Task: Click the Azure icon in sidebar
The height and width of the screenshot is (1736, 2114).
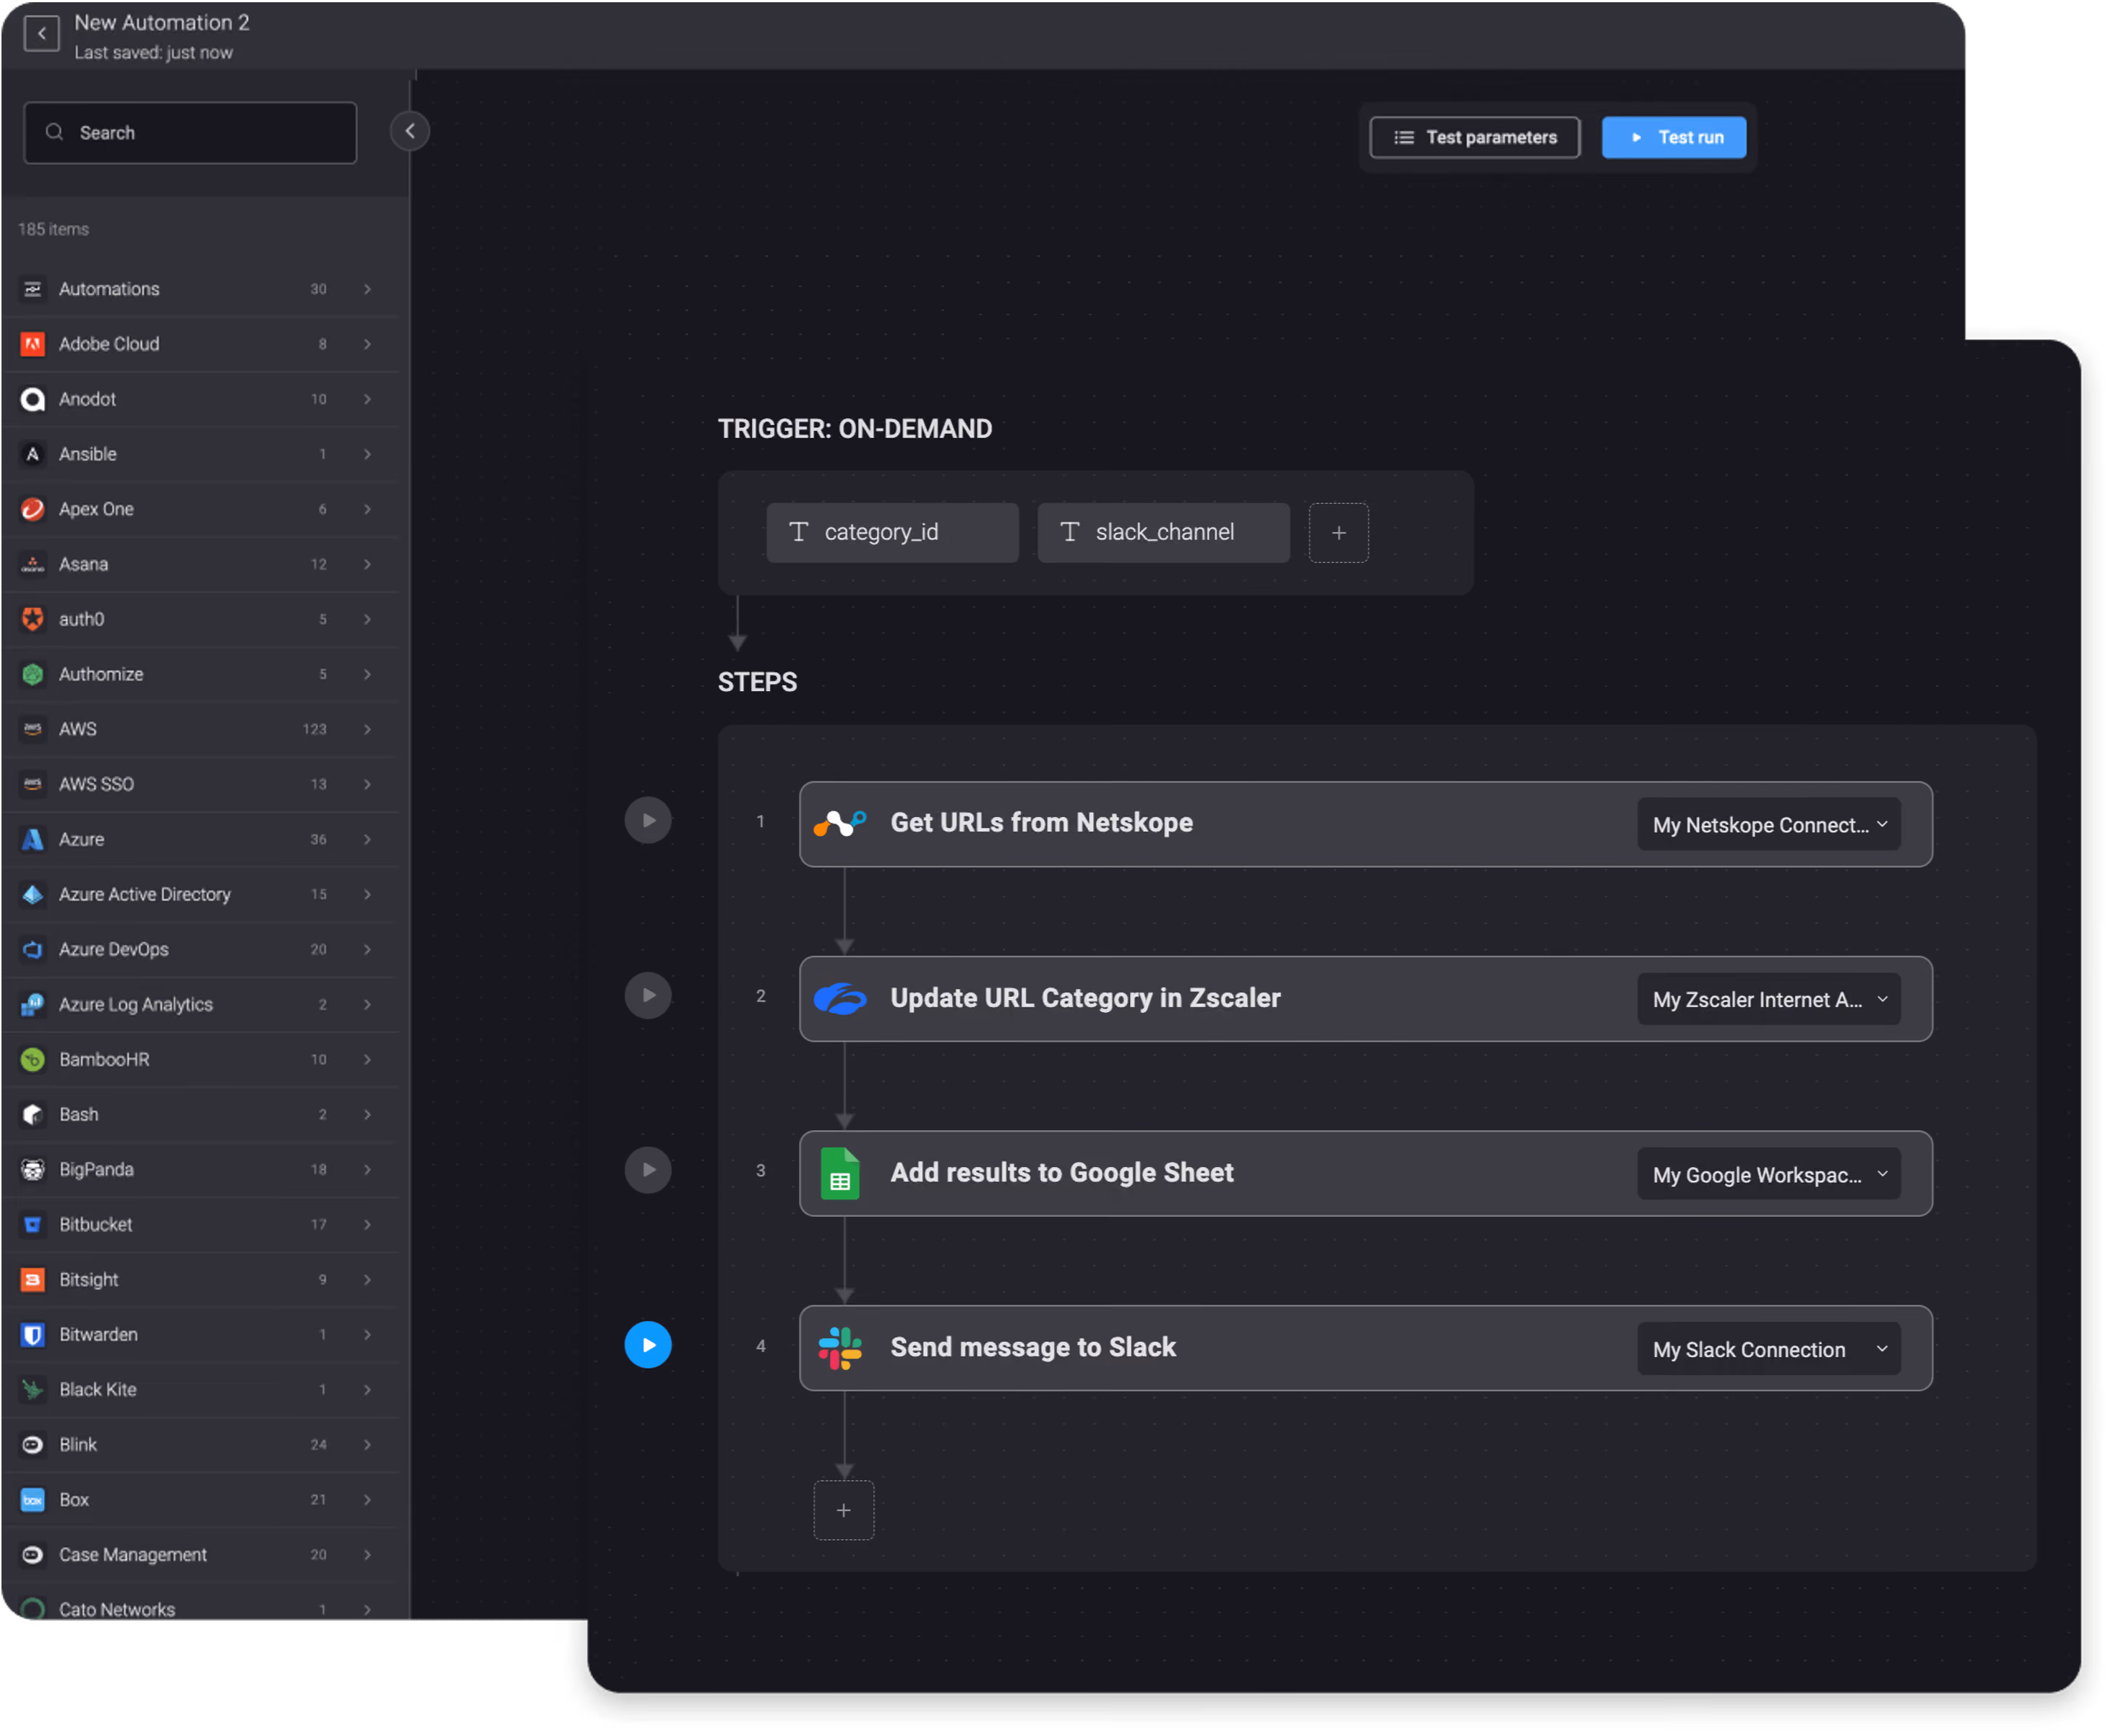Action: pos(33,839)
